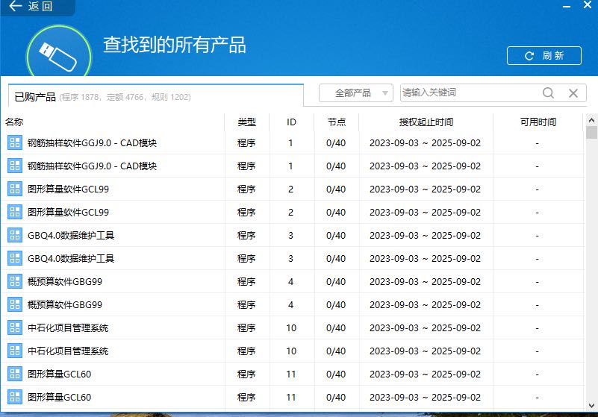Select second 中石化项目管理系统 name text
The height and width of the screenshot is (417, 598).
tap(68, 351)
